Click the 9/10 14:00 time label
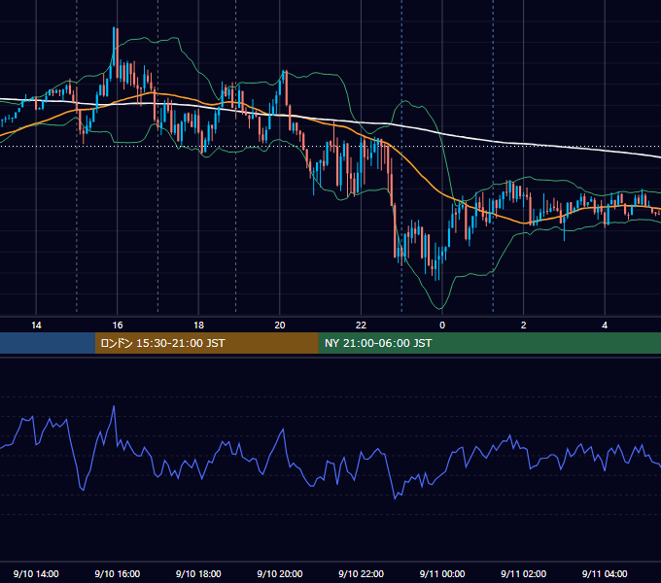Image resolution: width=661 pixels, height=583 pixels. coord(36,573)
